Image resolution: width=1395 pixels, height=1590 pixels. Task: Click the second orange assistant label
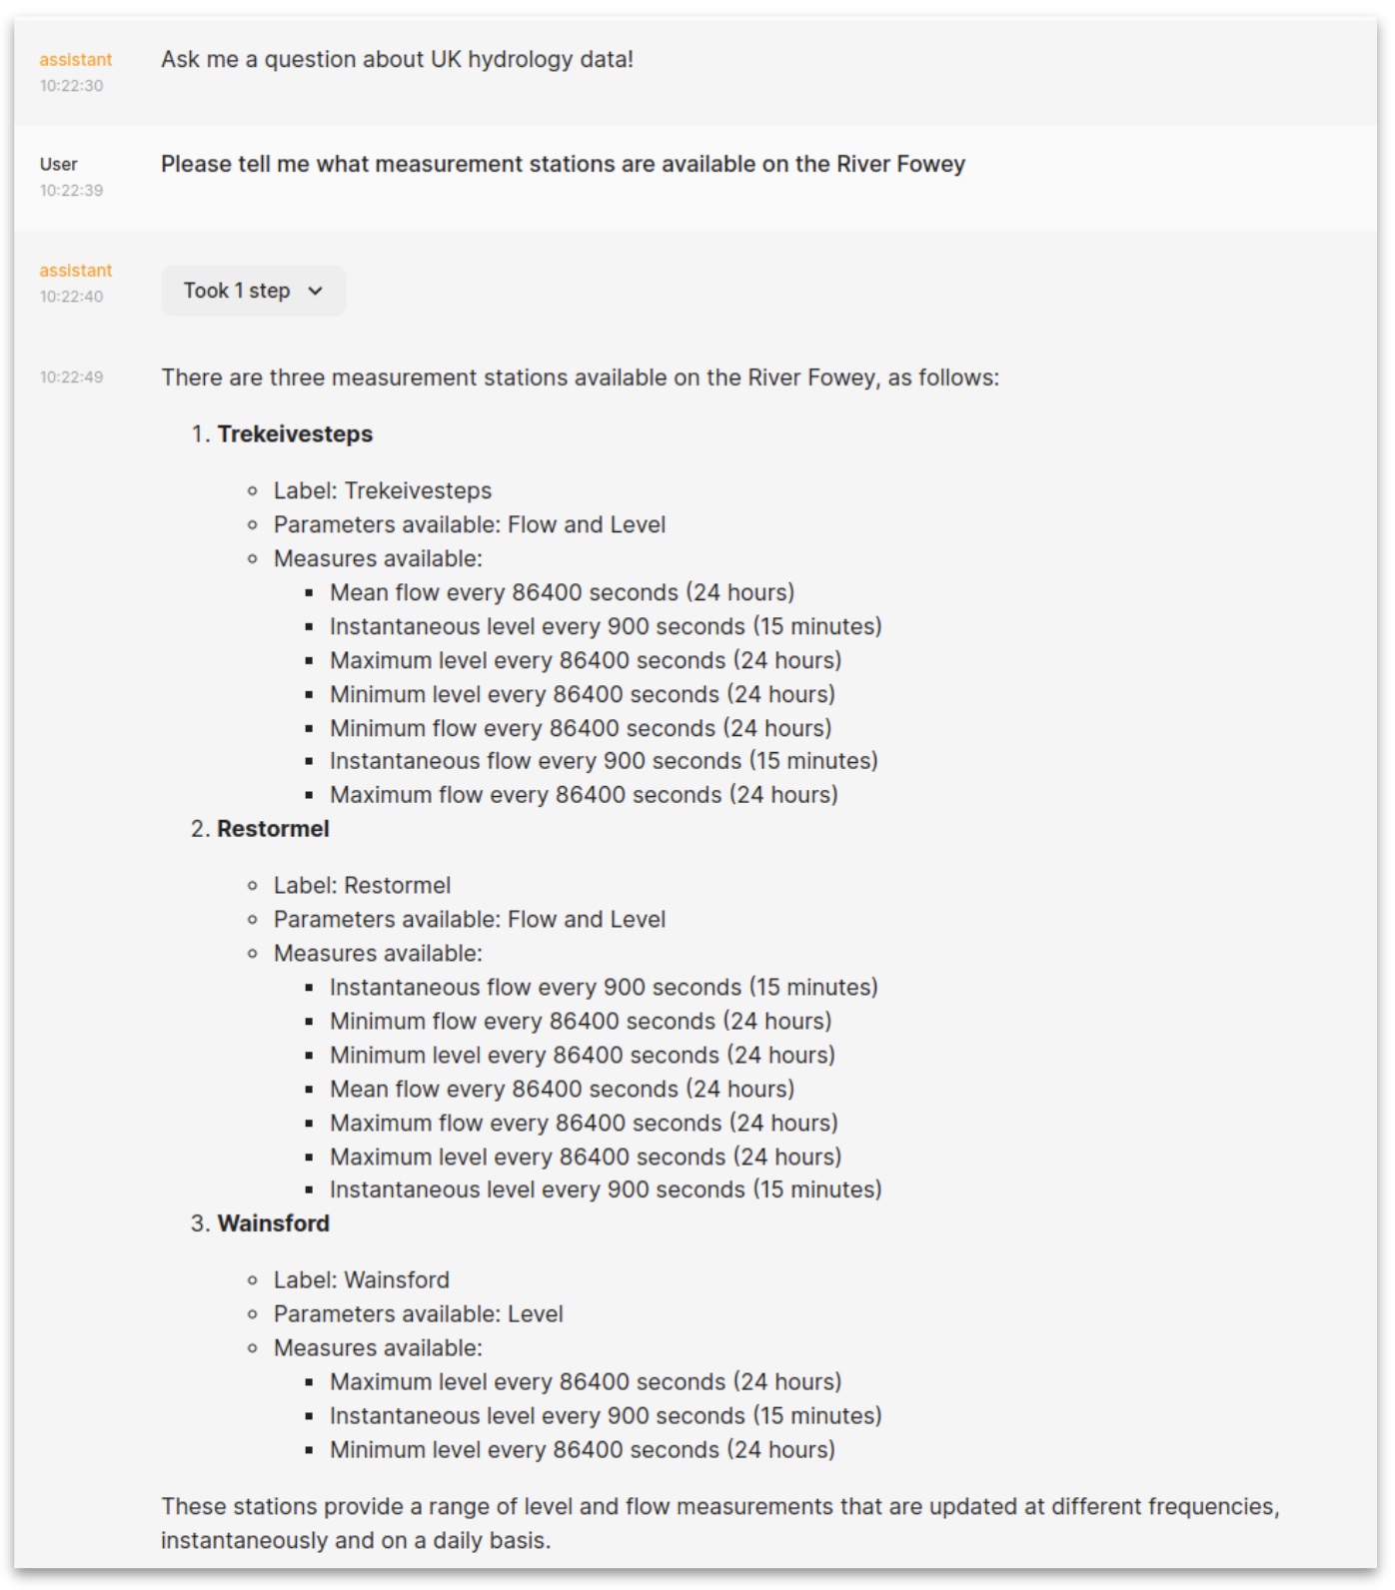point(76,271)
